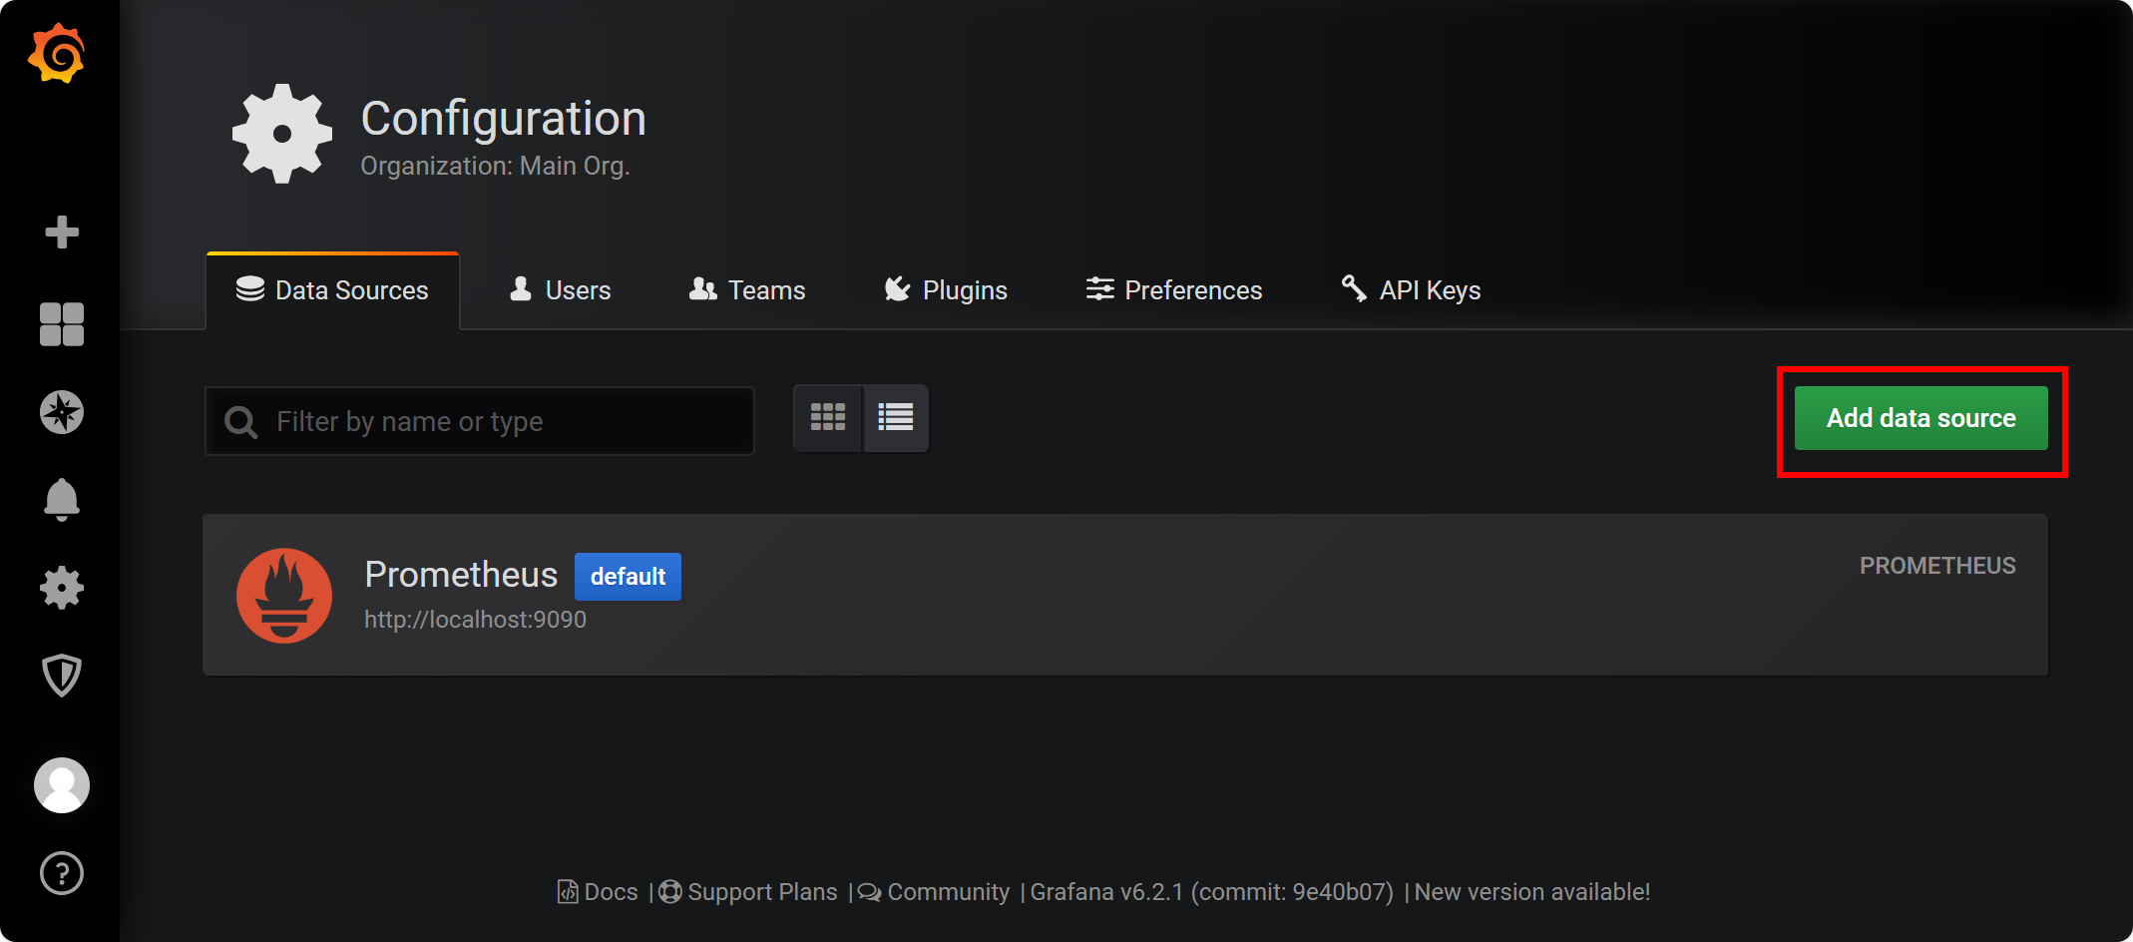
Task: Go to the Plugins tab
Action: [x=946, y=290]
